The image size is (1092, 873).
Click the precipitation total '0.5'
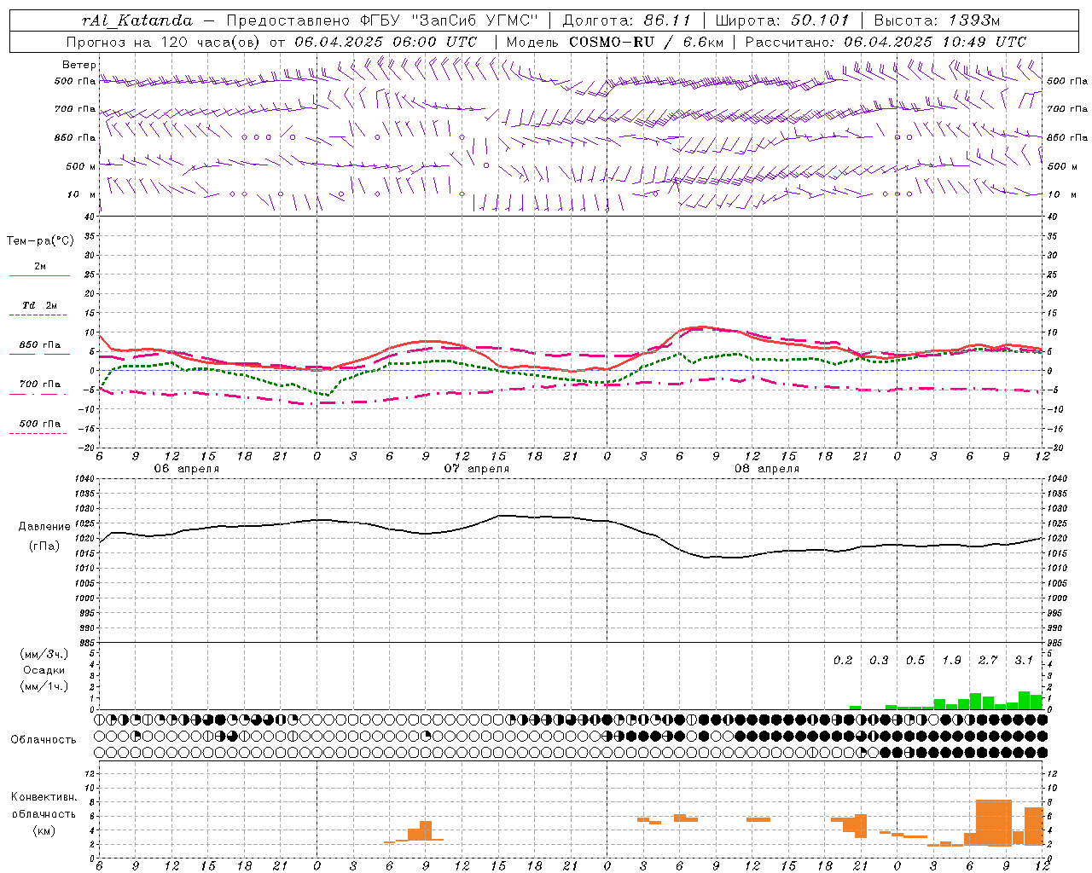[915, 661]
